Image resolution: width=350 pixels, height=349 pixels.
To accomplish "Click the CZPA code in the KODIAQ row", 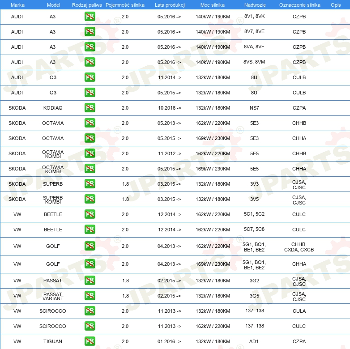I will [x=299, y=108].
